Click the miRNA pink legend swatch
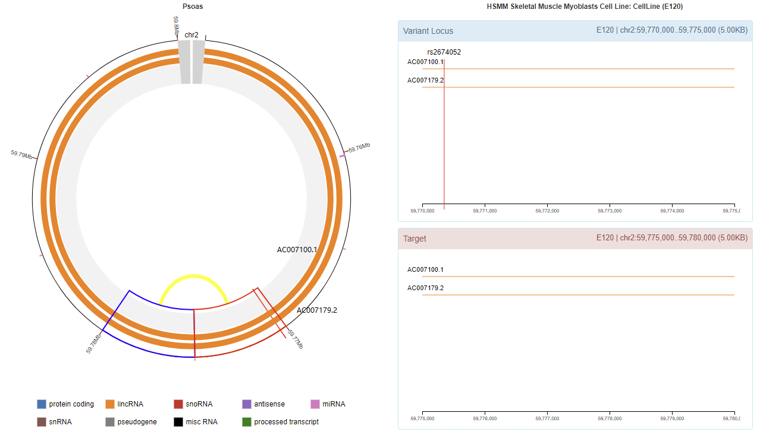Screen dimensions: 760x435 pyautogui.click(x=315, y=404)
